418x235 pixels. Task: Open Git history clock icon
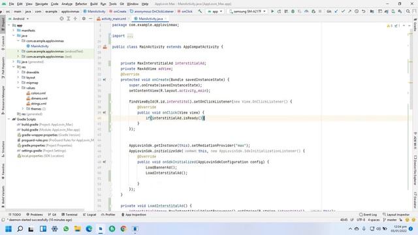357,12
